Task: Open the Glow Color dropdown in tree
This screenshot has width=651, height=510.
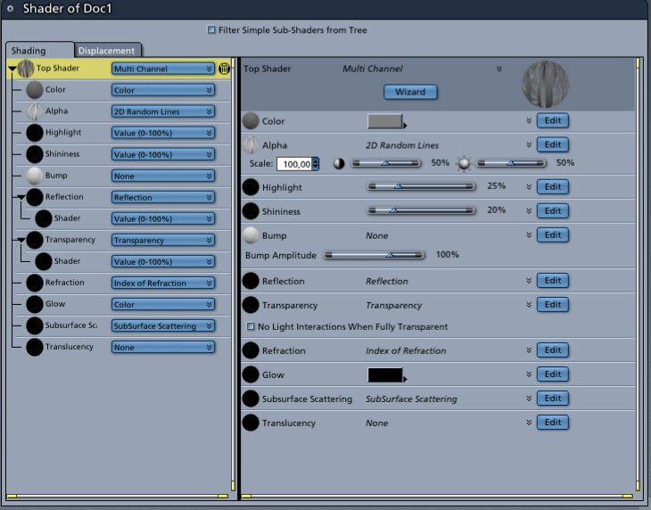Action: tap(163, 305)
